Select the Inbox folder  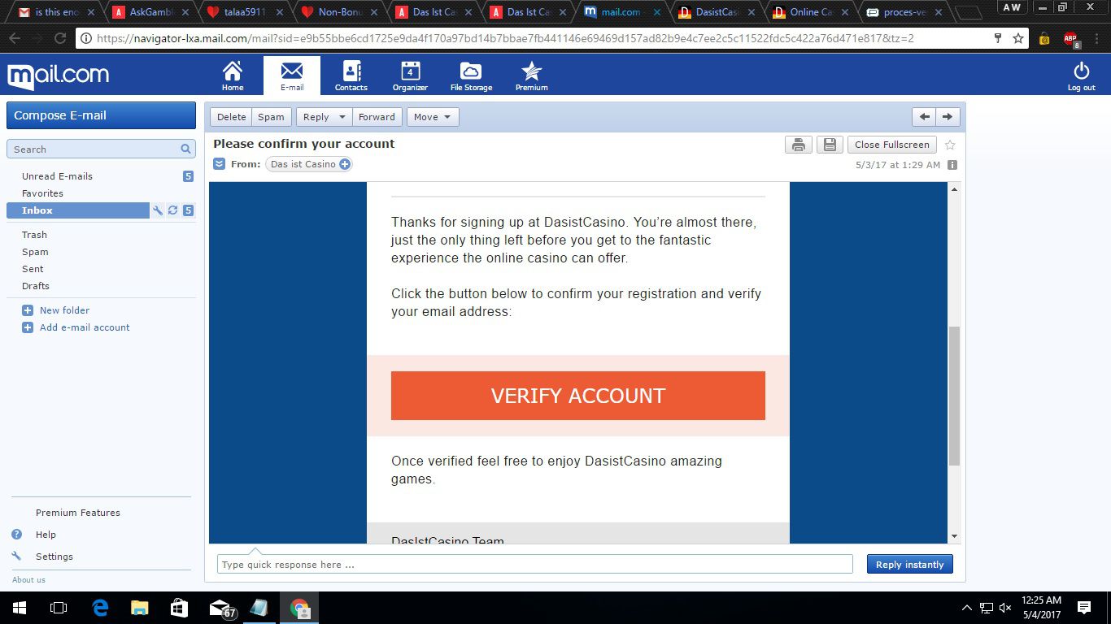pyautogui.click(x=78, y=210)
